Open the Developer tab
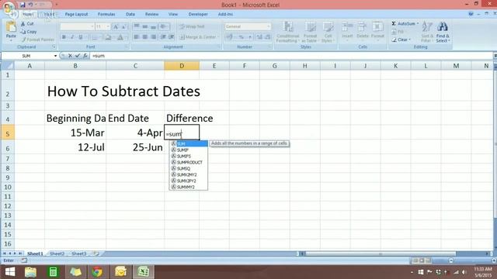 pyautogui.click(x=198, y=14)
